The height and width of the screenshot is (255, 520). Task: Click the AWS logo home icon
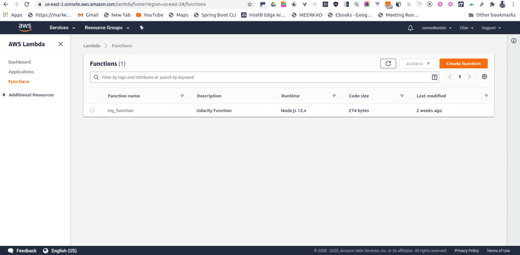tap(25, 27)
